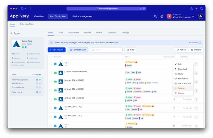Click the Enterprise warning tag on 3.2.3 build 145
The height and width of the screenshot is (138, 213).
(131, 62)
